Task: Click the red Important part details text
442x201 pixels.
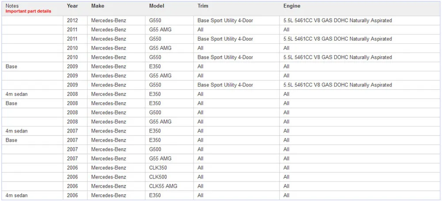Action: (x=28, y=11)
